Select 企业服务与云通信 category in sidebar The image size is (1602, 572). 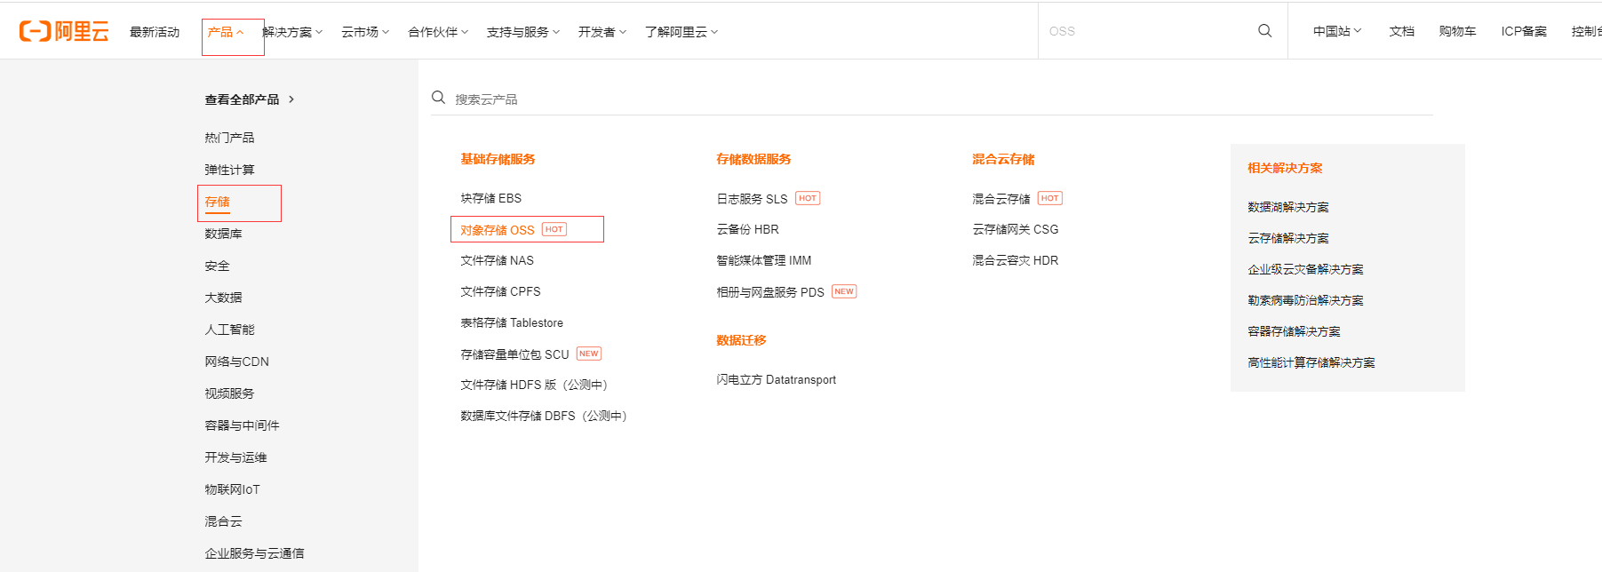point(254,553)
